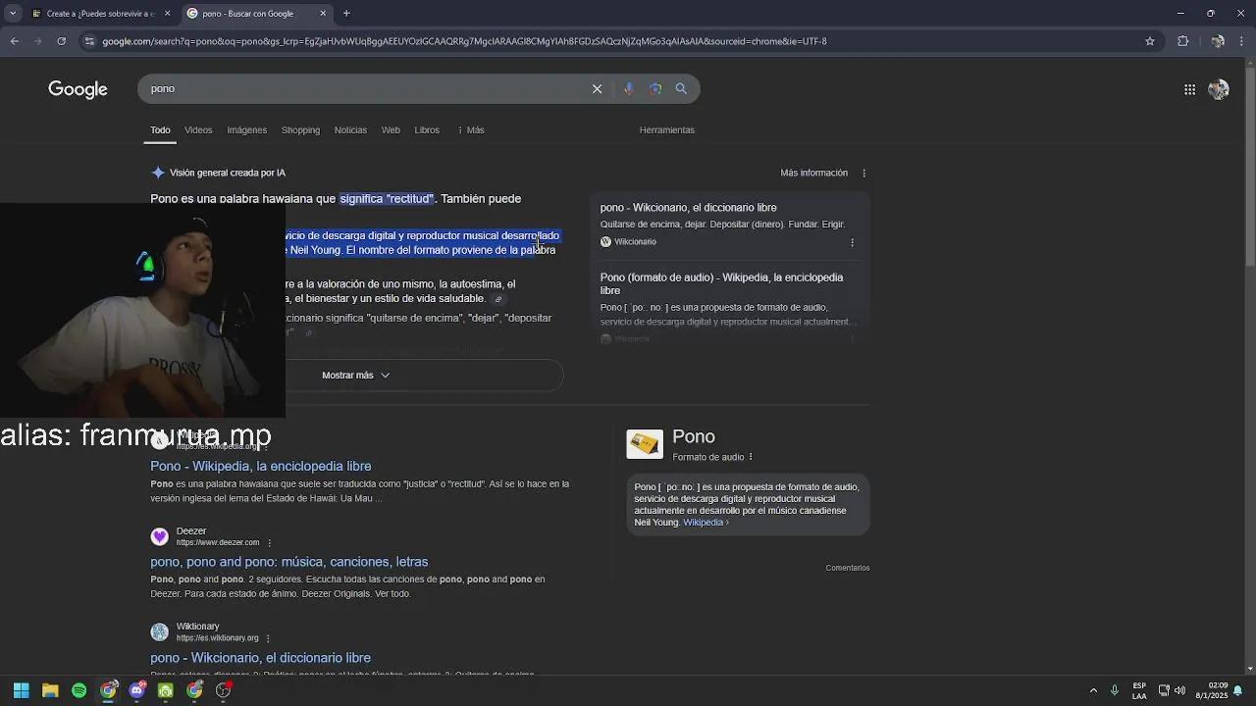Switch to the Noticias results tab
The height and width of the screenshot is (706, 1256).
[x=350, y=130]
